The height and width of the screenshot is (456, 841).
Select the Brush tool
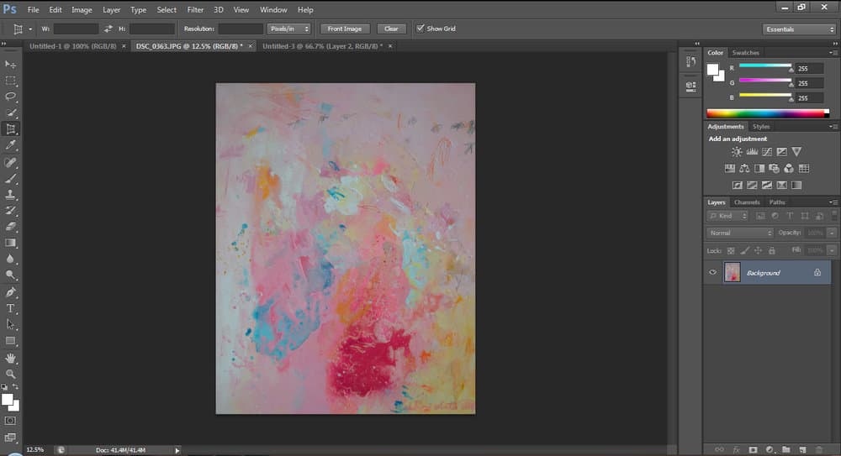[10, 178]
